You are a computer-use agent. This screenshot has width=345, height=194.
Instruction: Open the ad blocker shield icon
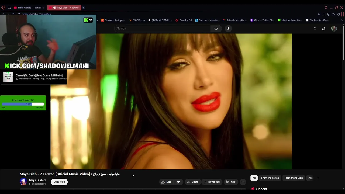click(x=329, y=14)
